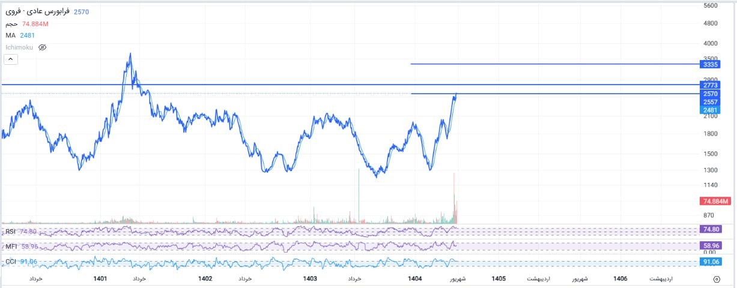The height and width of the screenshot is (288, 737).
Task: Click the 4000 price scale label
Action: (710, 43)
